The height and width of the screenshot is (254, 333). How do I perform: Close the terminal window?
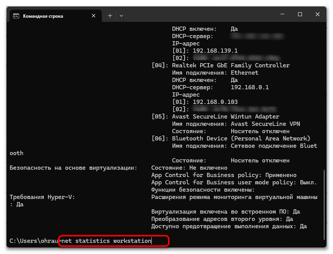(318, 14)
